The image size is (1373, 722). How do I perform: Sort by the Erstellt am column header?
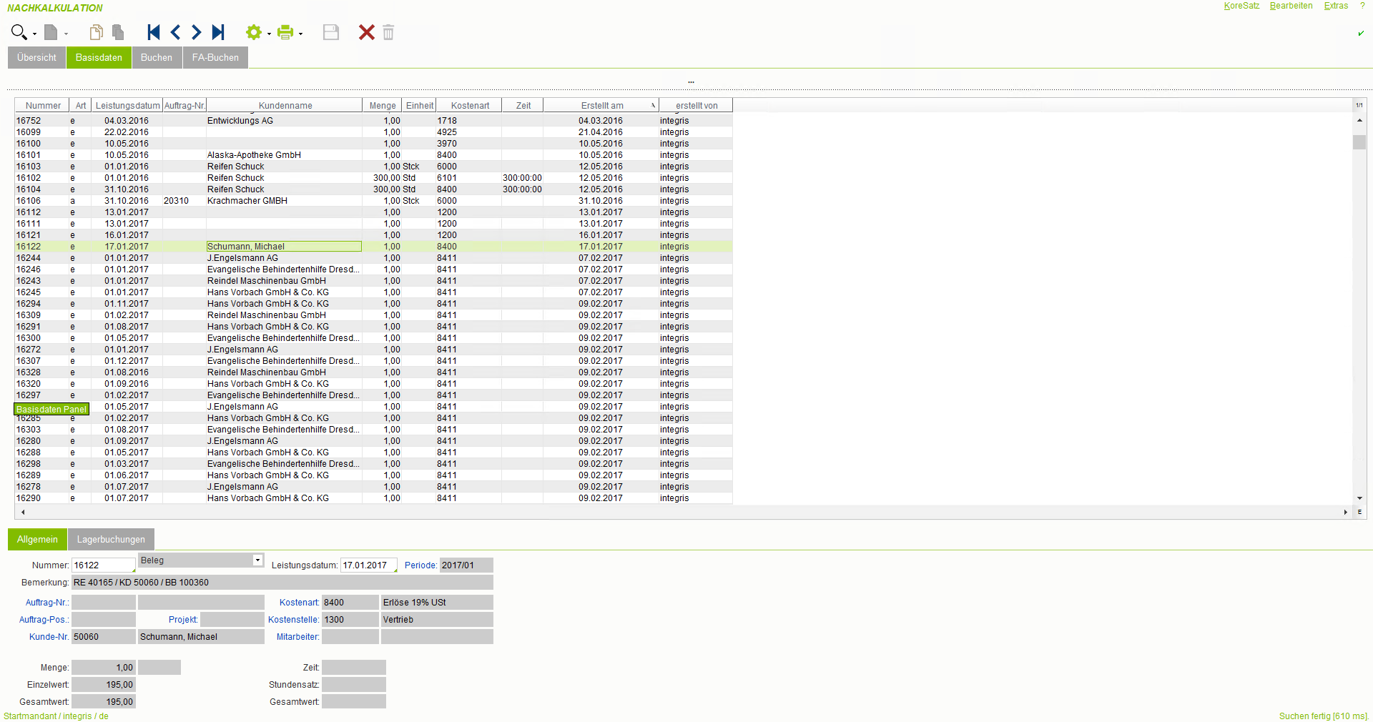(x=601, y=106)
